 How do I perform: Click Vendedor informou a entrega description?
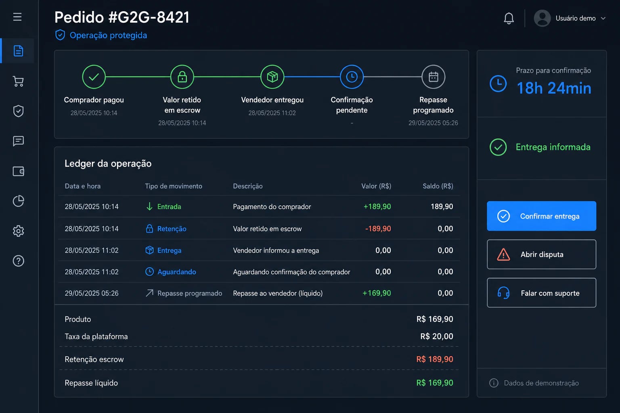point(276,250)
